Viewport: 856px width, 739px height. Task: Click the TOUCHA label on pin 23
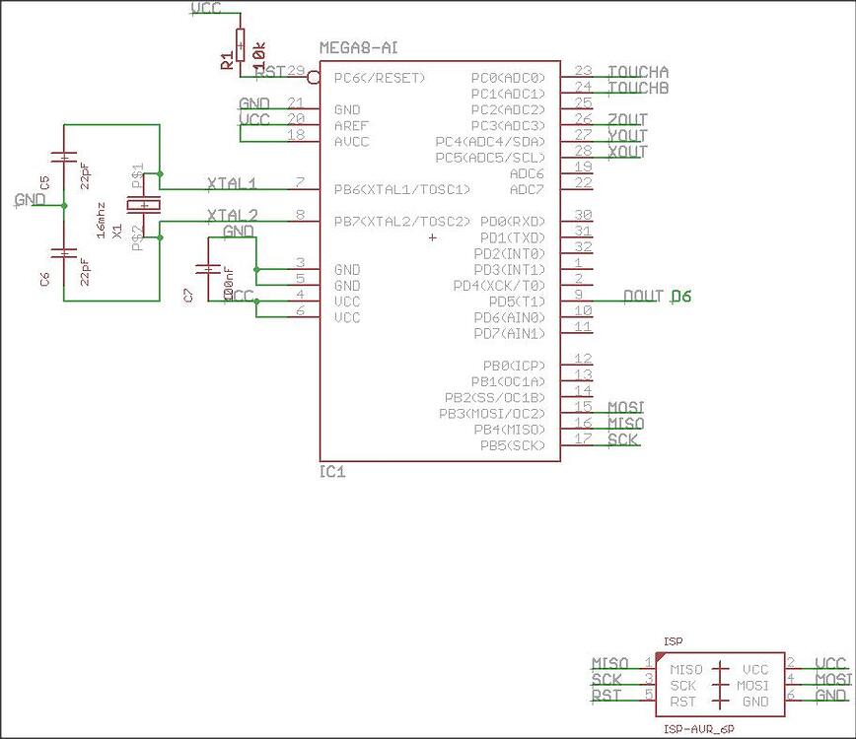point(640,72)
